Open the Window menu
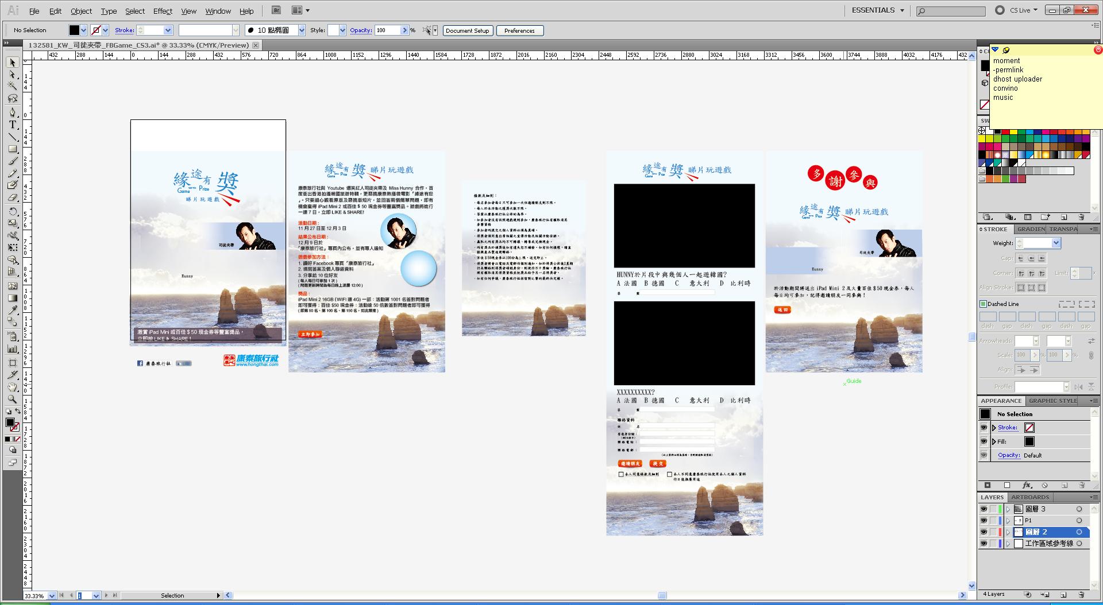Viewport: 1103px width, 605px height. [x=218, y=11]
